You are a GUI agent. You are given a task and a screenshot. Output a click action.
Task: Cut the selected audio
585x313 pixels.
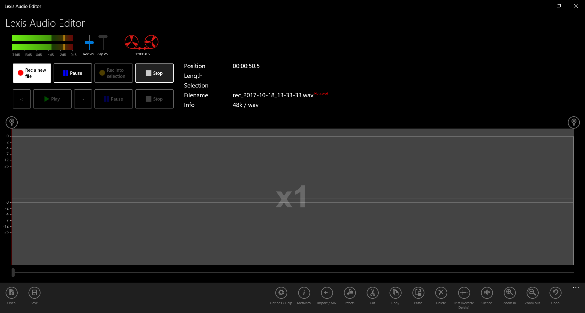point(372,293)
